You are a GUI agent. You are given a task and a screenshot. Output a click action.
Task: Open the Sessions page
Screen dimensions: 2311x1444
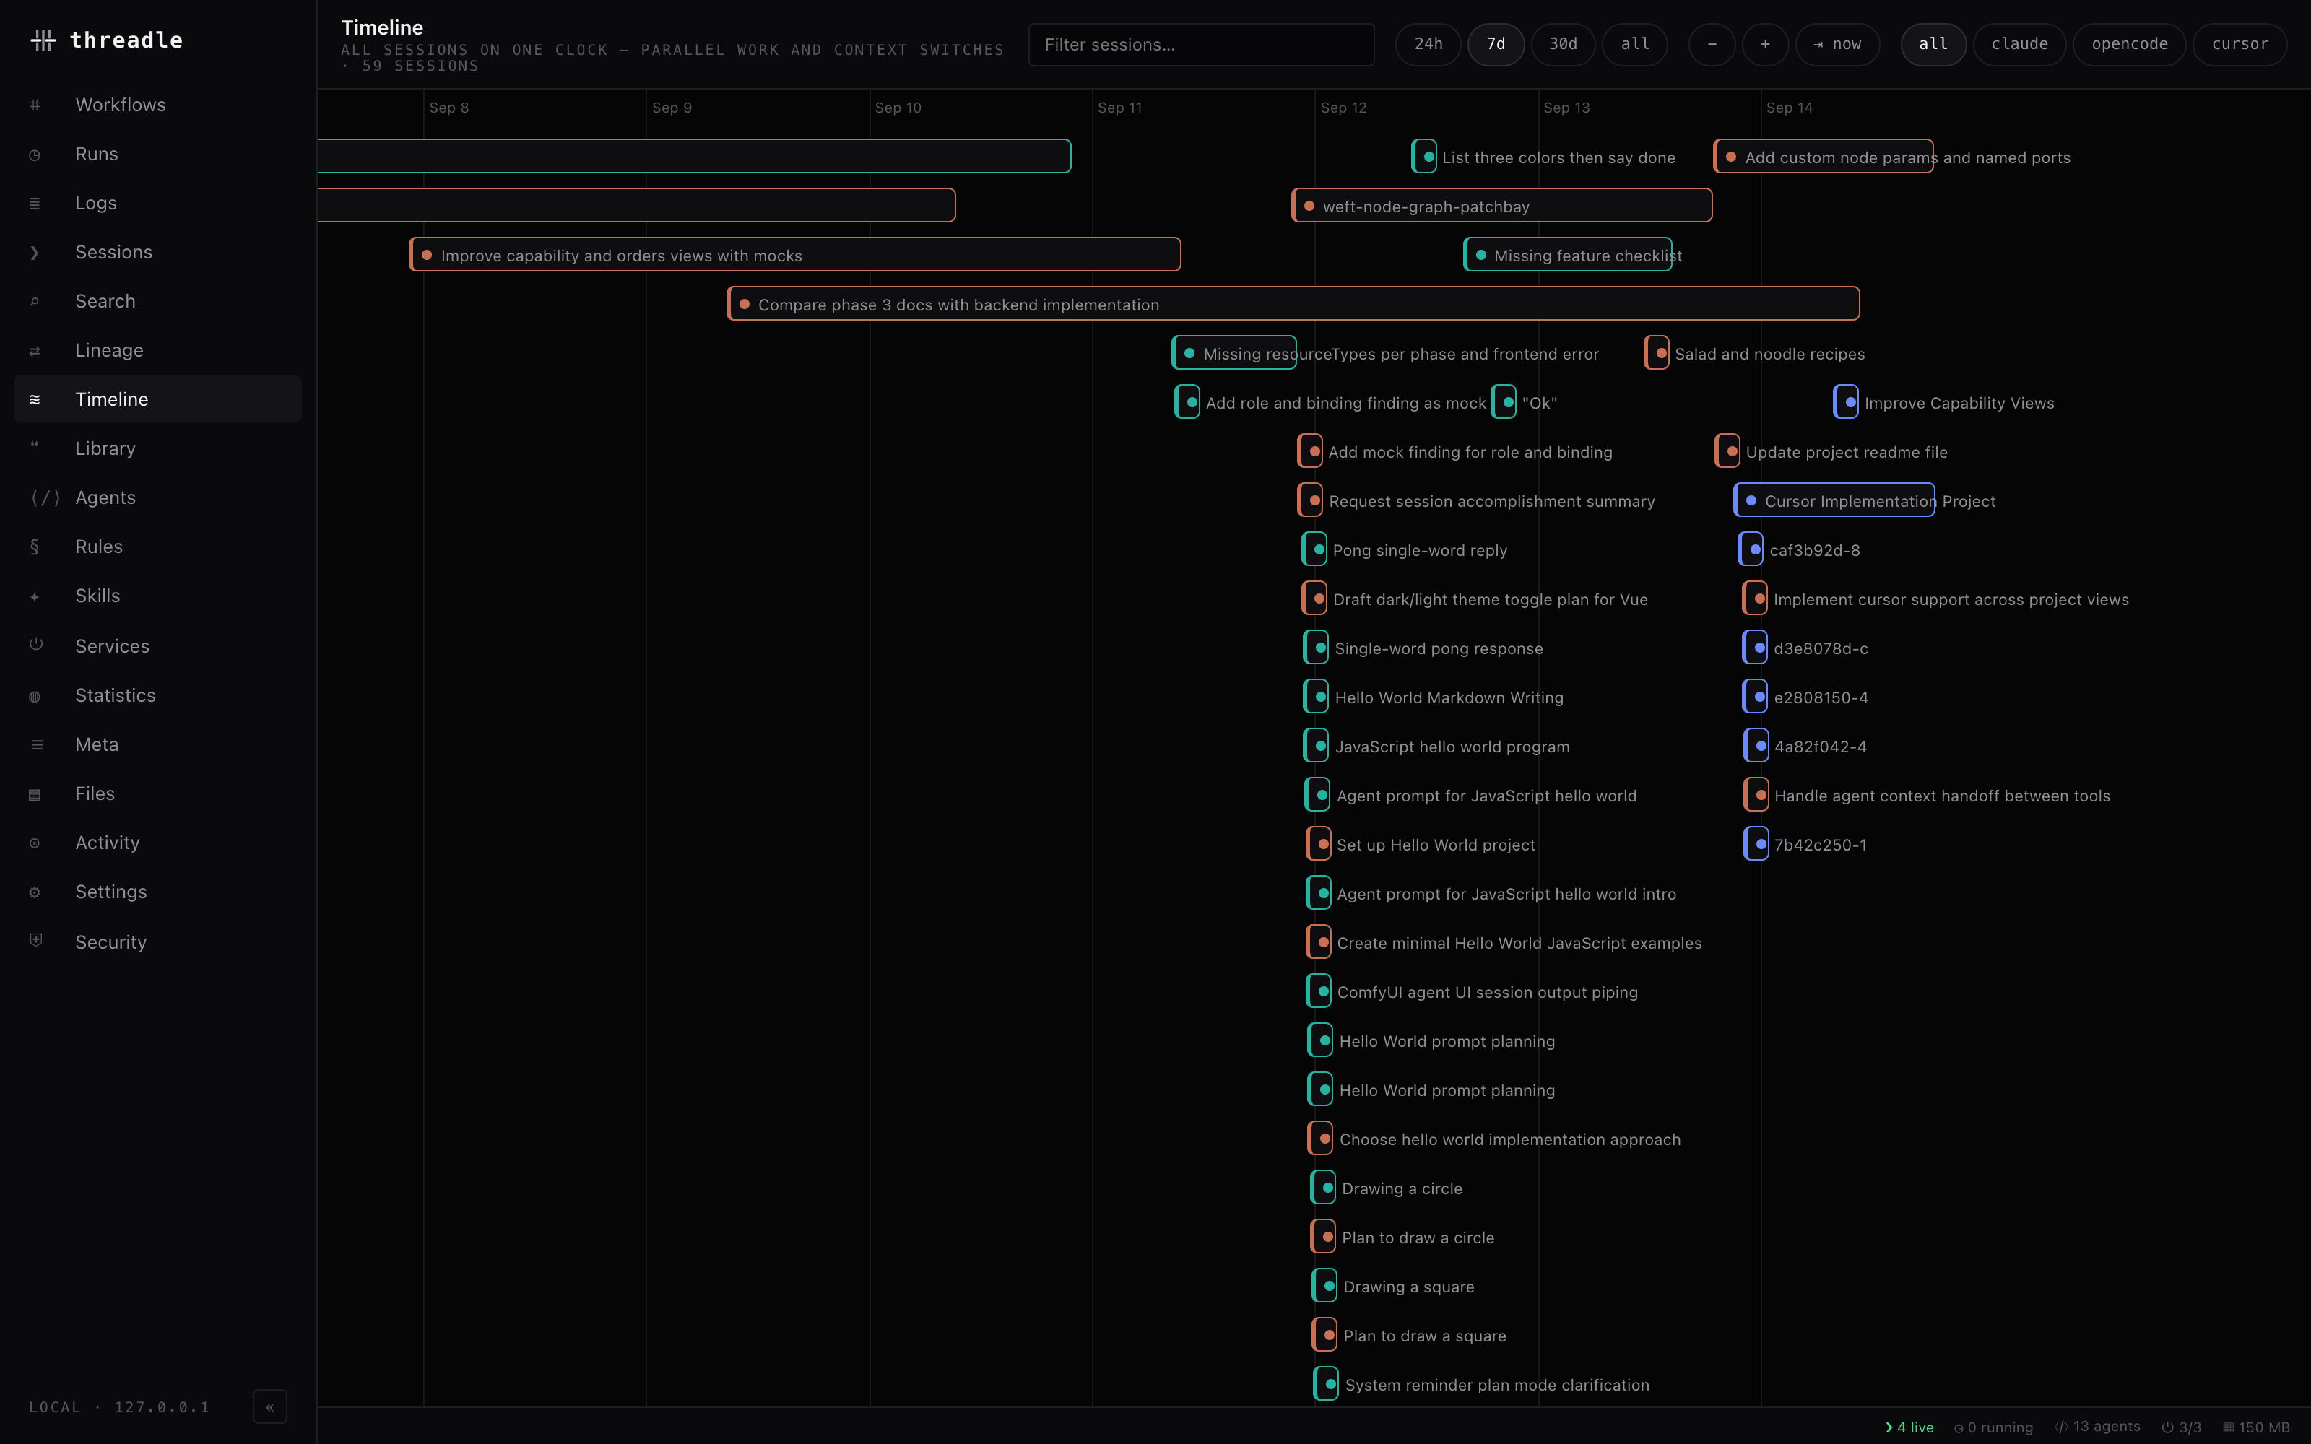[x=157, y=252]
